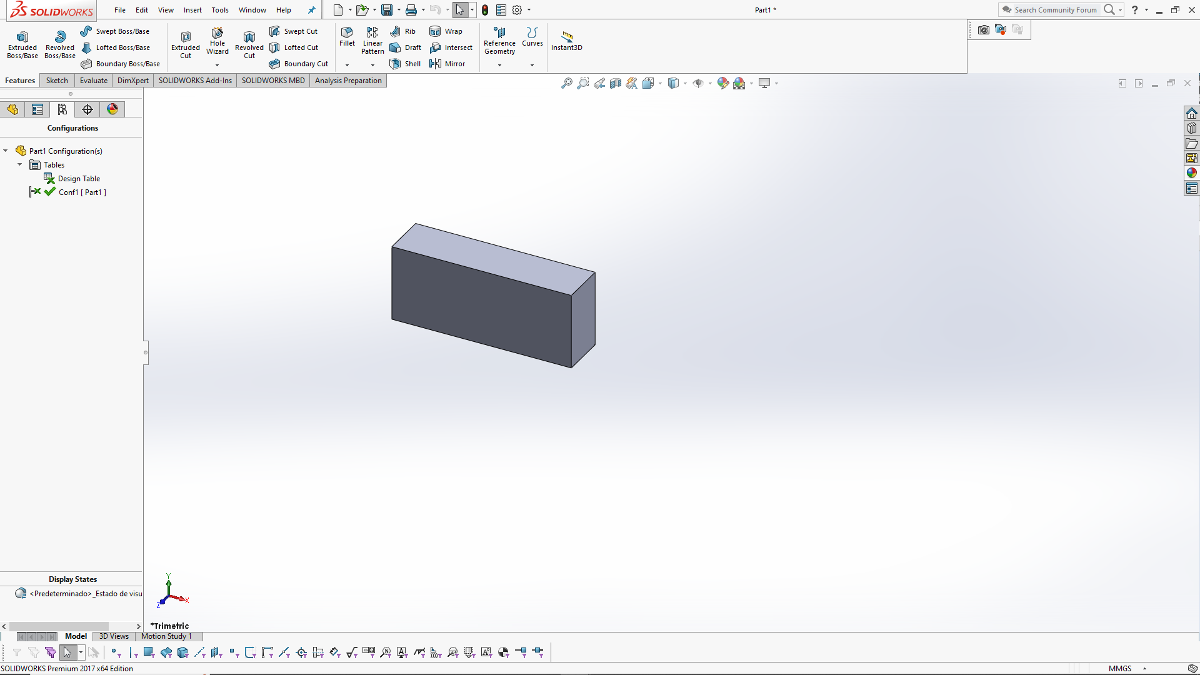
Task: Collapse the Tables tree node
Action: click(20, 165)
